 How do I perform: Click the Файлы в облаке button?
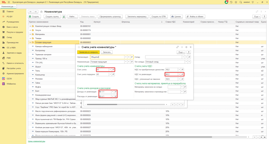[x=195, y=16]
